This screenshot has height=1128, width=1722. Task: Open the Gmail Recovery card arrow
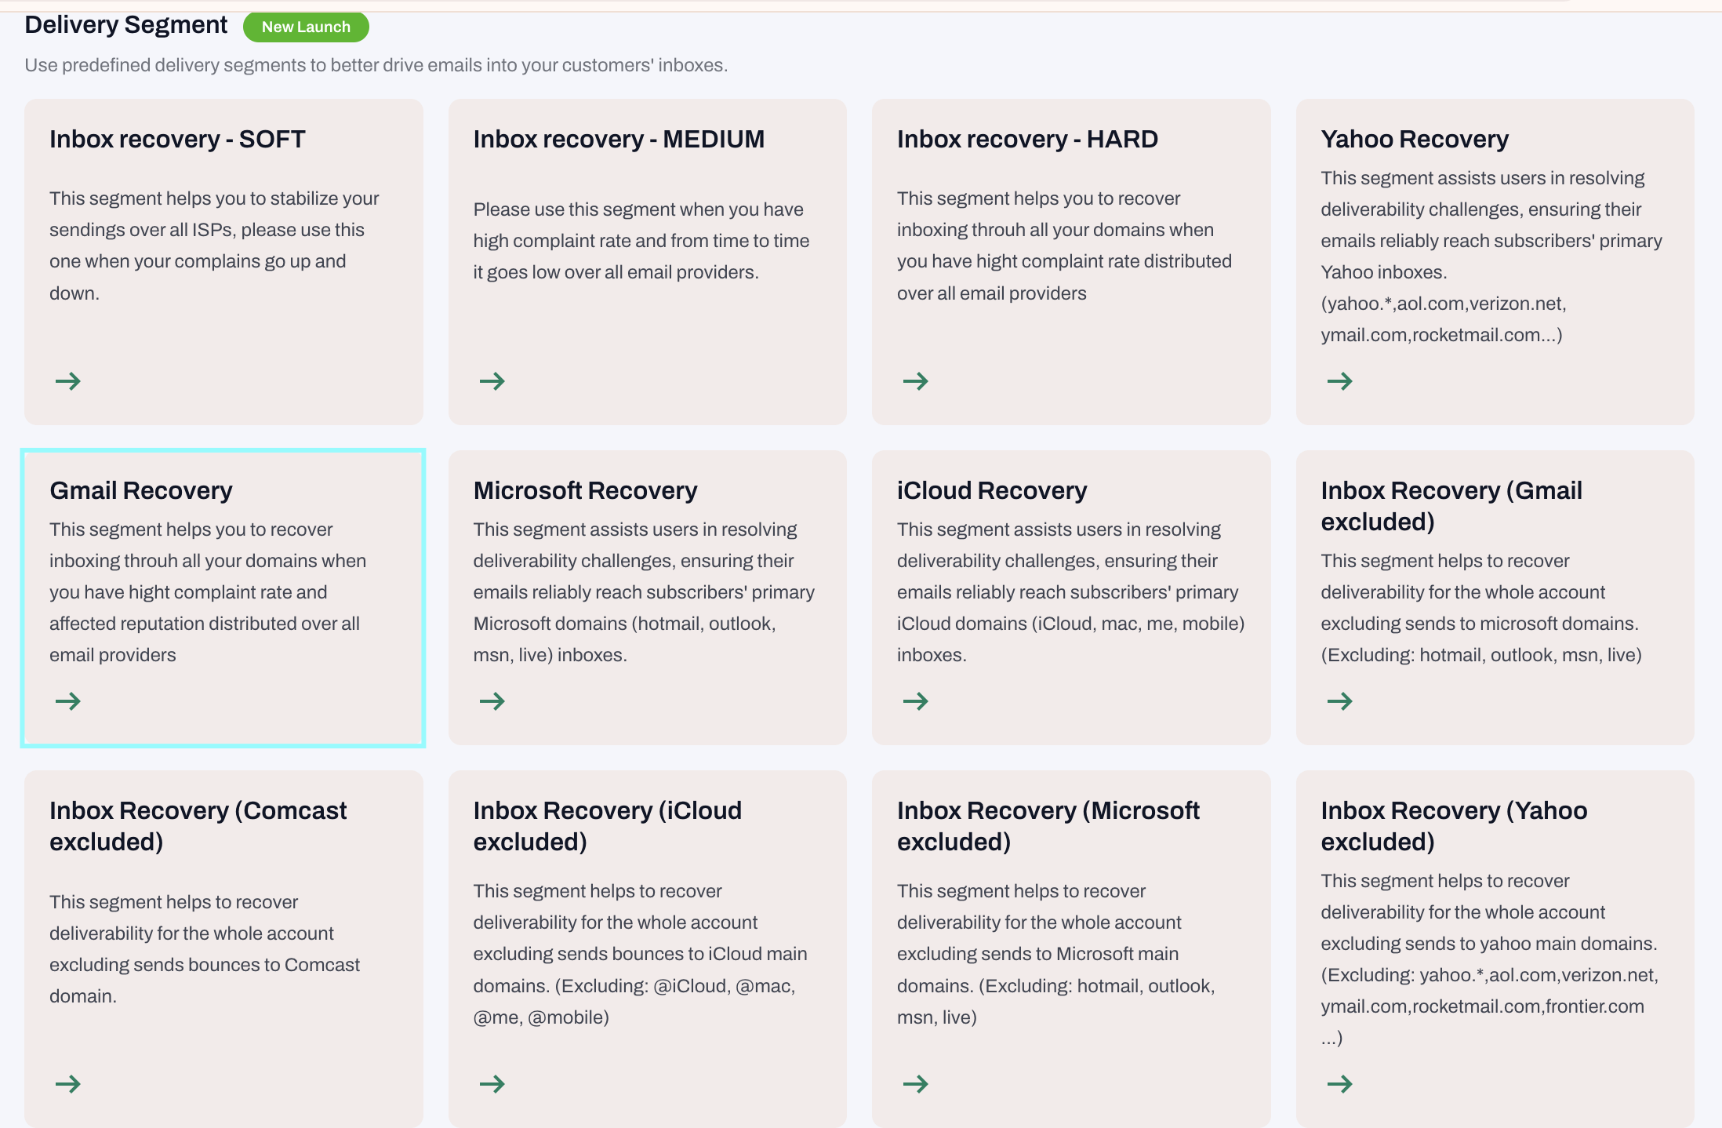[x=68, y=701]
